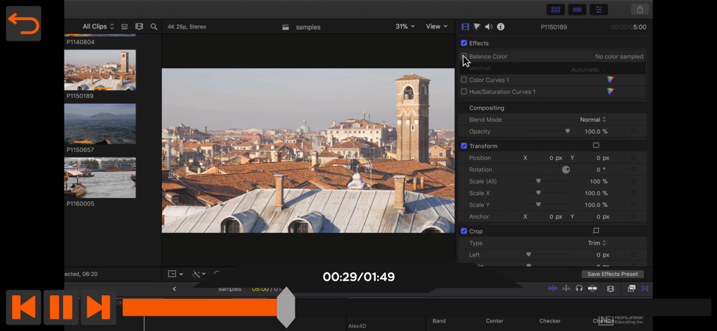Select the P1150189 clip thumbnail
The width and height of the screenshot is (717, 331).
100,70
